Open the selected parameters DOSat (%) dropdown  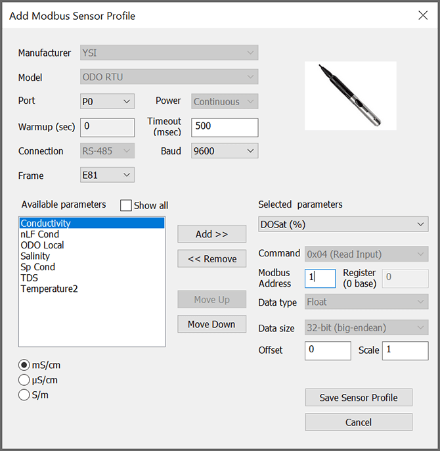(x=343, y=224)
